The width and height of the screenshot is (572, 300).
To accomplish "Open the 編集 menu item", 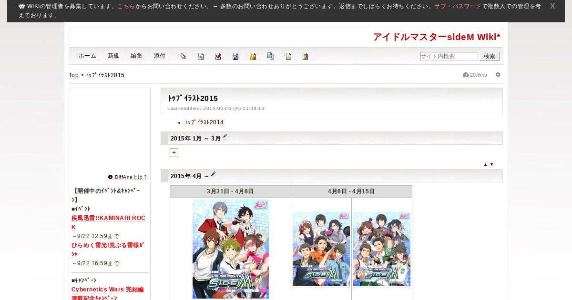I will coord(136,56).
